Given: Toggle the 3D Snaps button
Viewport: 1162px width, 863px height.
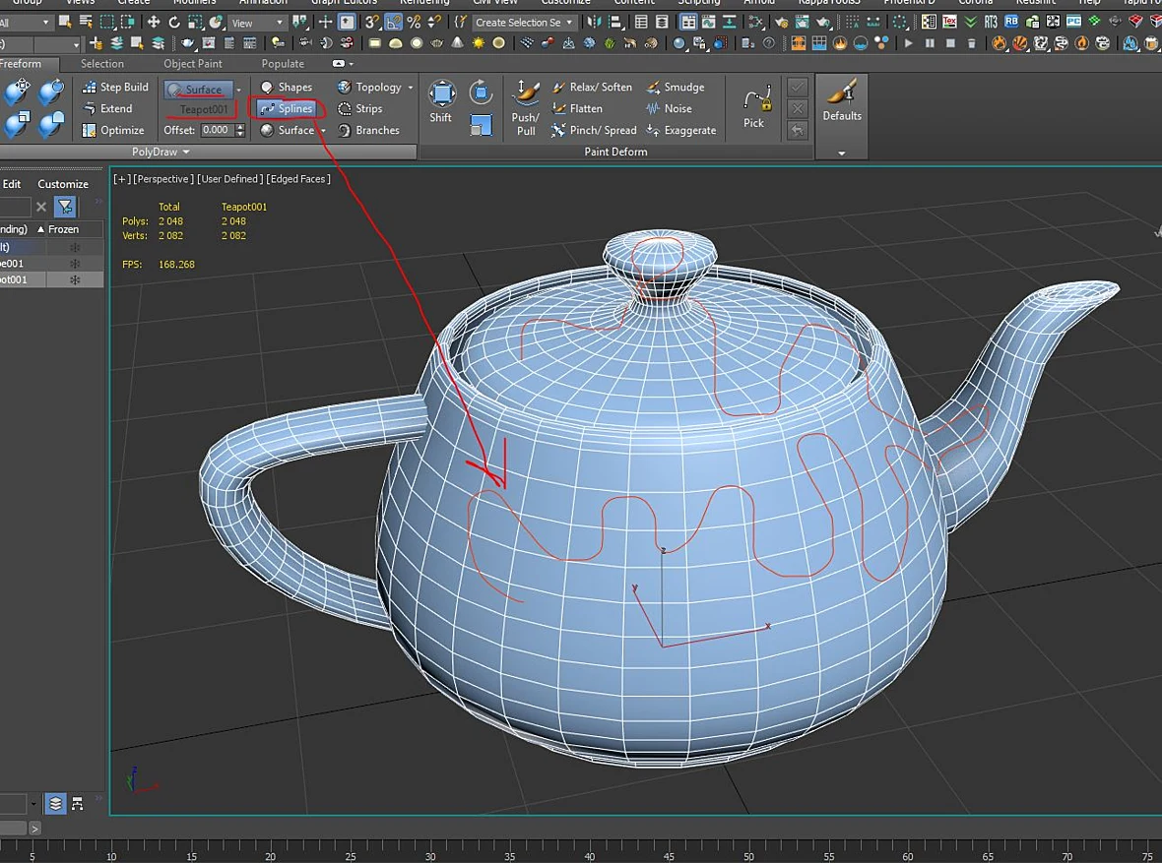Looking at the screenshot, I should click(x=372, y=22).
